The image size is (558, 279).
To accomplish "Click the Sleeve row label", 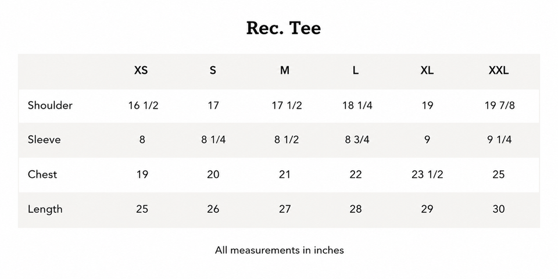I will [44, 139].
